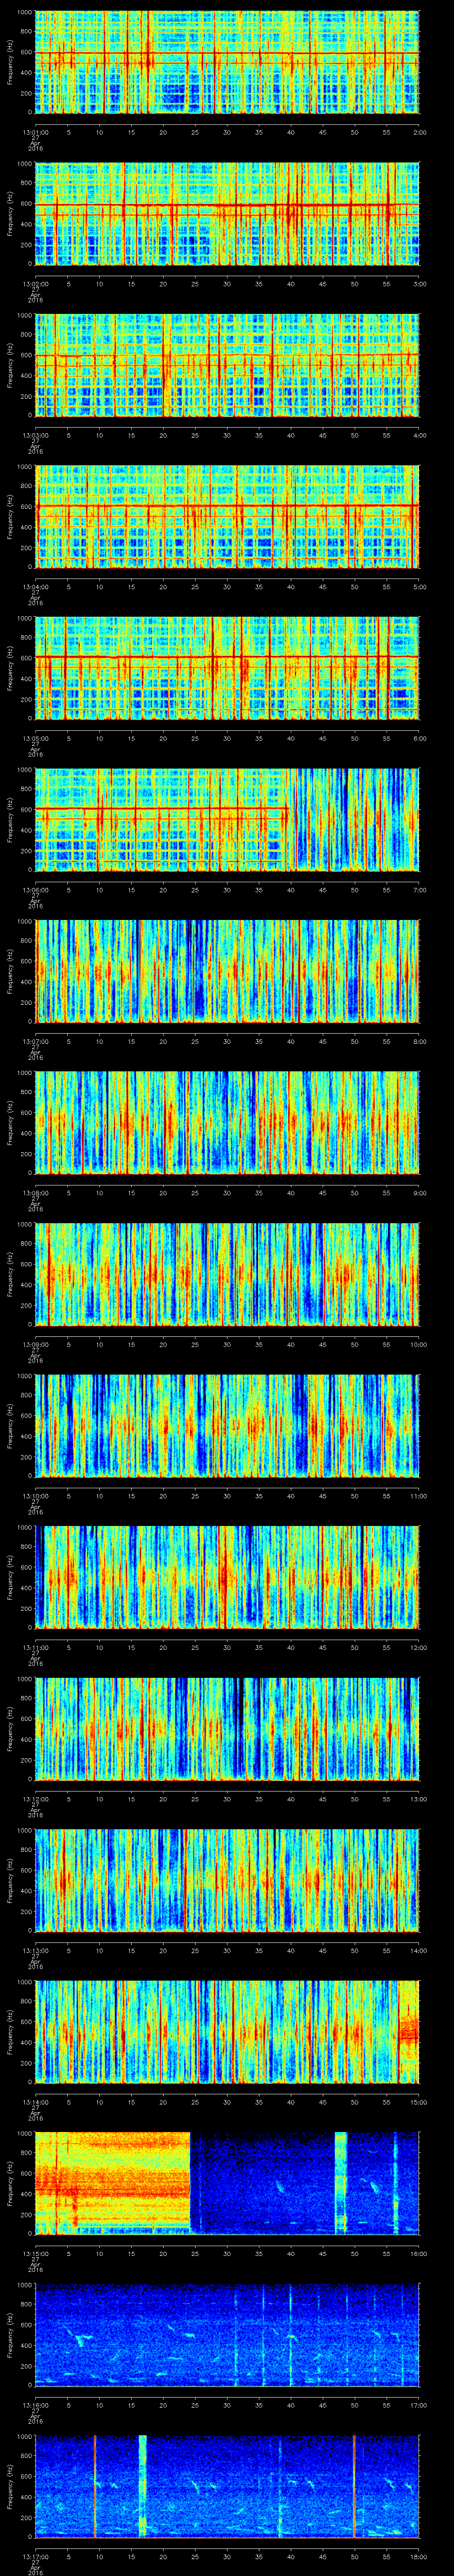Click the red 600 Hz horizontal band in 13:05:00 panel
Image resolution: width=454 pixels, height=2576 pixels.
(x=227, y=656)
